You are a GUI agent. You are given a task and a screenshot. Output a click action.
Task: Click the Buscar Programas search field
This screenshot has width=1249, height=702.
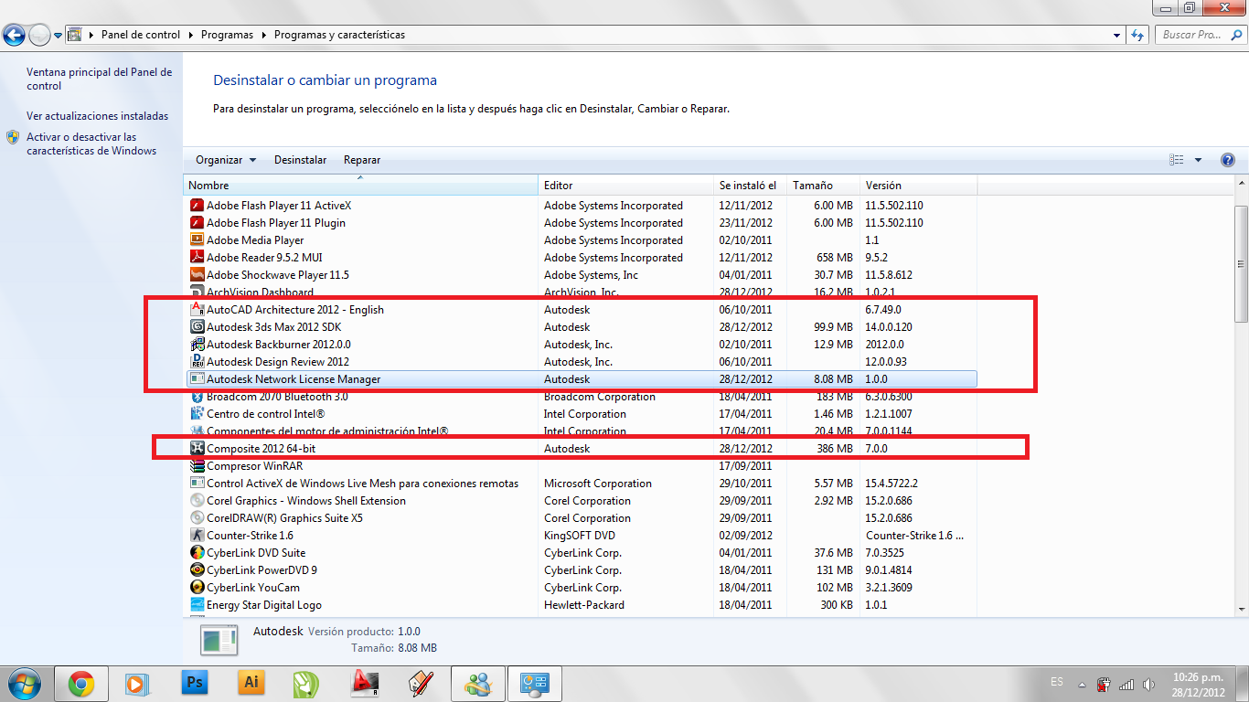(x=1200, y=35)
